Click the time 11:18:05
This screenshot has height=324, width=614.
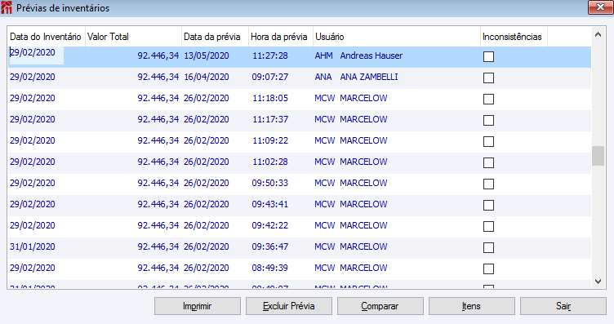click(x=270, y=98)
